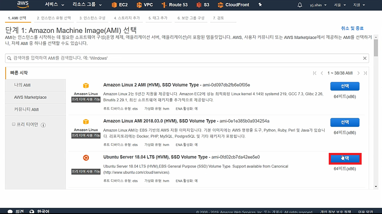The height and width of the screenshot is (214, 382).
Task: Click the Amazon Linux 2 box icon
Action: tap(86, 85)
